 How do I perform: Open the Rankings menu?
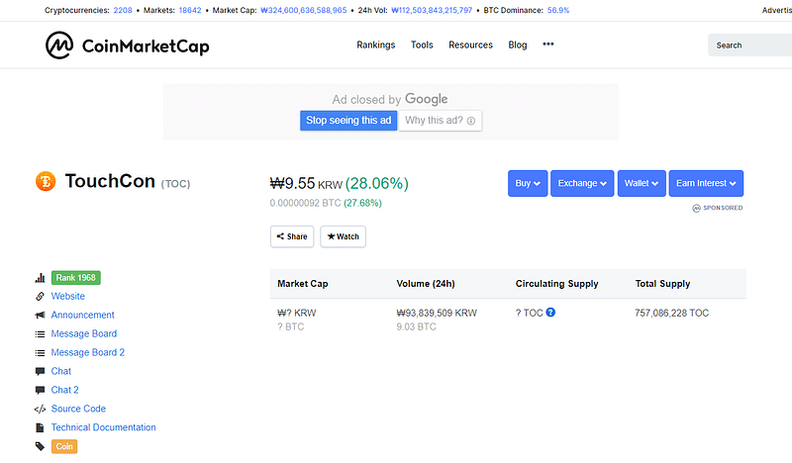click(376, 45)
